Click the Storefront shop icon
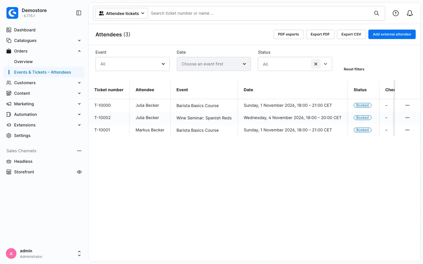The width and height of the screenshot is (423, 264). tap(9, 172)
